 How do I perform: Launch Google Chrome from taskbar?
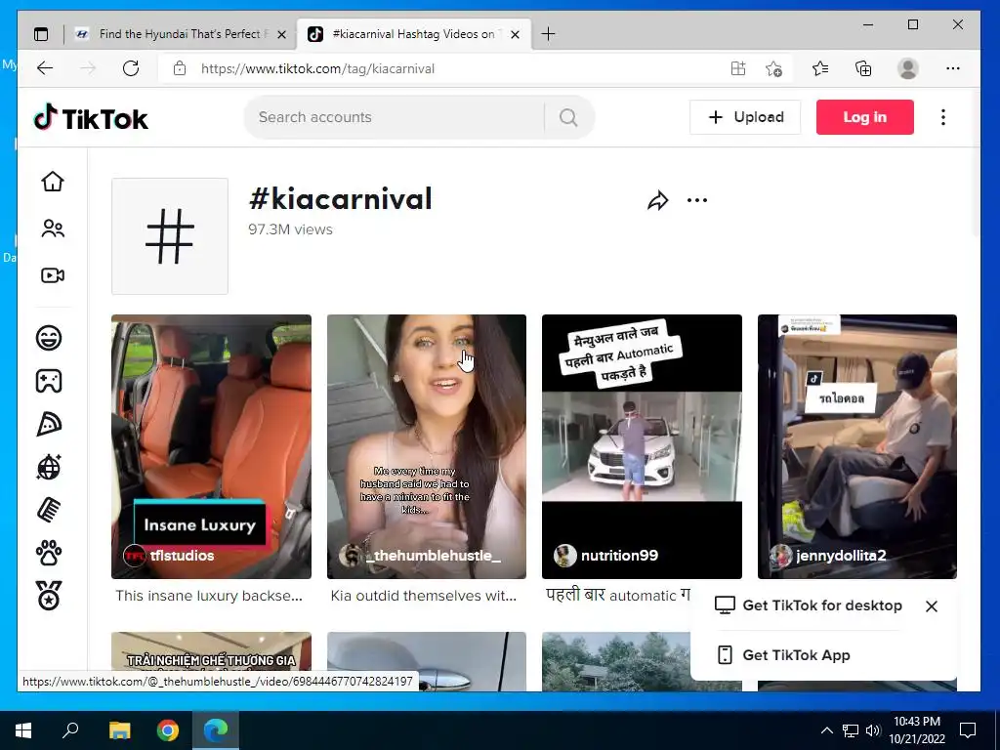pyautogui.click(x=168, y=730)
